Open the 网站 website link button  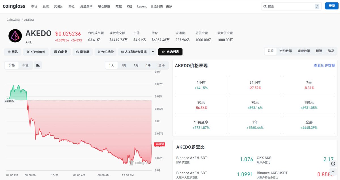pos(13,52)
